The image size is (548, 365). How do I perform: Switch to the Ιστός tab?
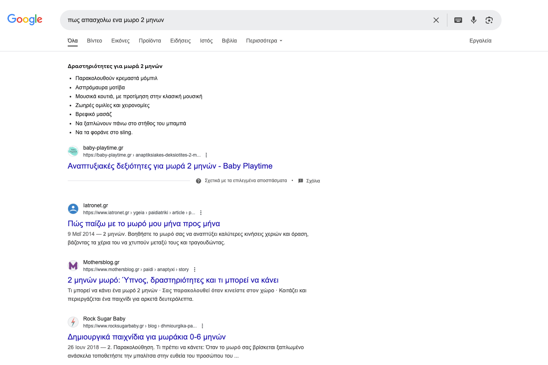click(x=206, y=41)
